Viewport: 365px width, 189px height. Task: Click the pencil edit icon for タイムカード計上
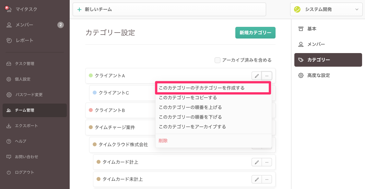[x=256, y=162]
